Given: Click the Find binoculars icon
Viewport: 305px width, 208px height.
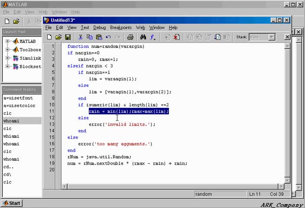Looking at the screenshot, I should coord(143,37).
